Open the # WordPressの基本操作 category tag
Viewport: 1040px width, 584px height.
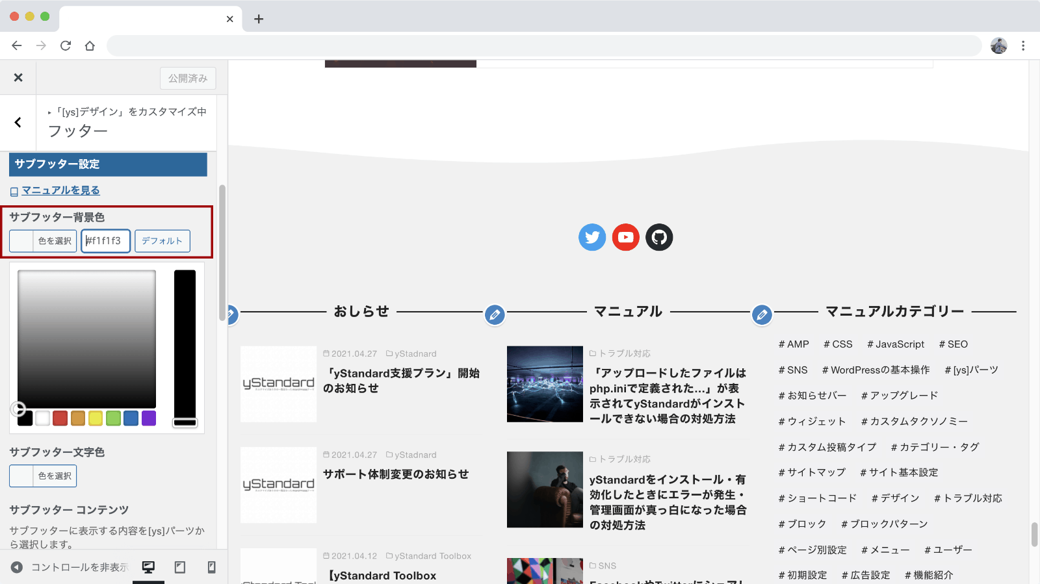click(x=876, y=370)
